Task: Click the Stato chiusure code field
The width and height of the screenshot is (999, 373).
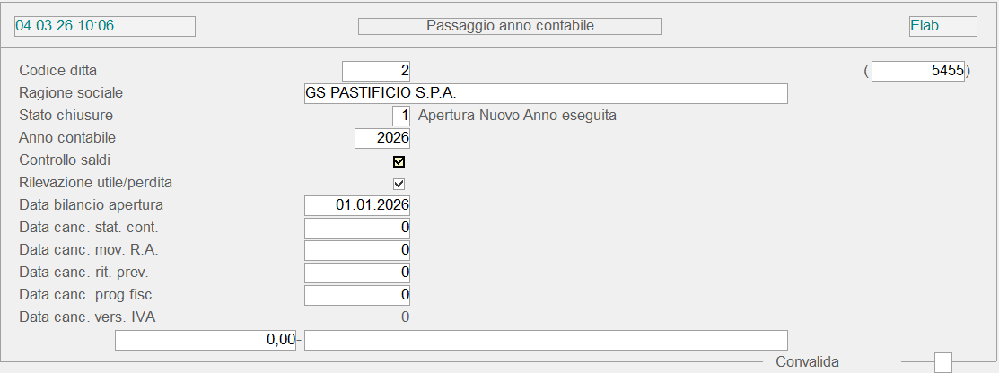Action: point(401,116)
